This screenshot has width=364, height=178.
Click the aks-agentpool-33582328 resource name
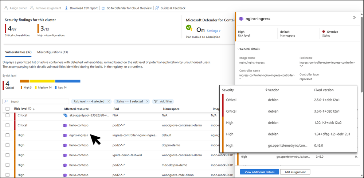[x=89, y=115]
